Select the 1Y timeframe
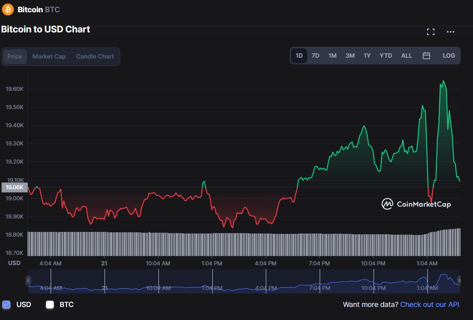Viewport: 473px width, 320px height. [x=367, y=55]
